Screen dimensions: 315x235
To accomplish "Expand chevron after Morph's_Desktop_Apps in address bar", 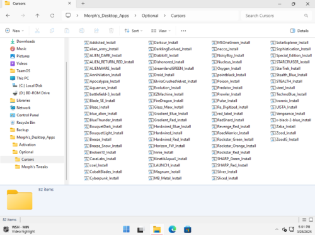I will point(135,16).
